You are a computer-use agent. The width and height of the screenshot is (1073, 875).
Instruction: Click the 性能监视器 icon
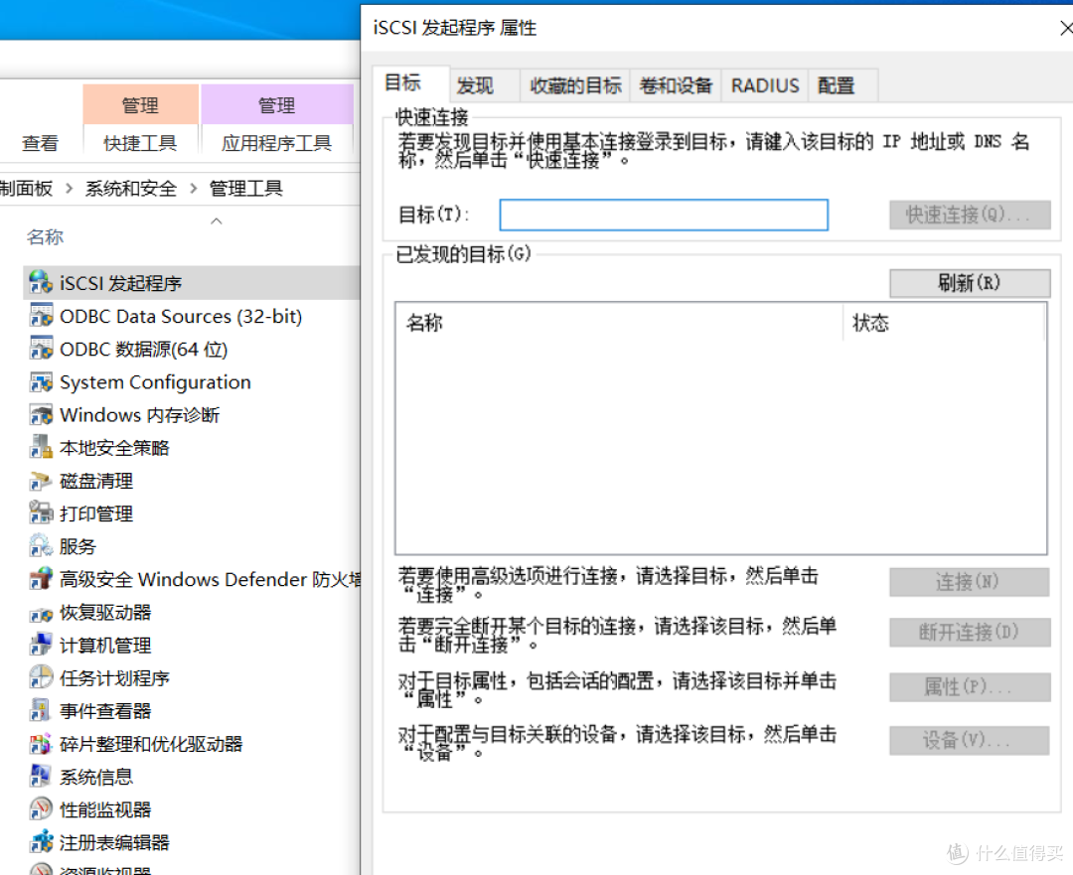pos(41,809)
